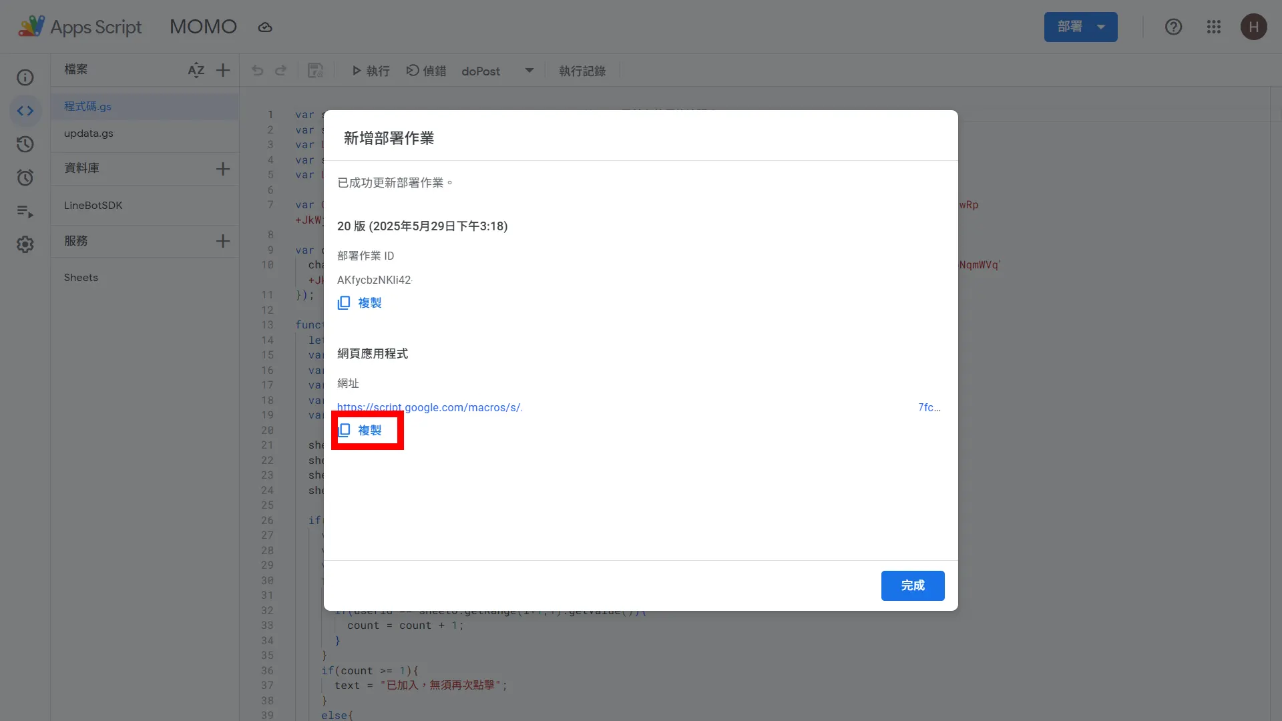Run the script using 執行
The height and width of the screenshot is (721, 1282).
click(x=370, y=71)
